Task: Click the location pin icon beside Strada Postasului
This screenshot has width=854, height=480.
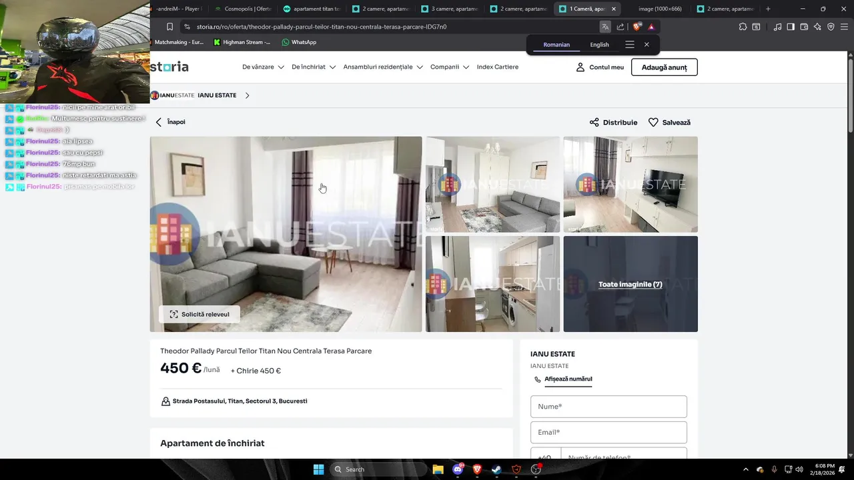Action: (165, 401)
